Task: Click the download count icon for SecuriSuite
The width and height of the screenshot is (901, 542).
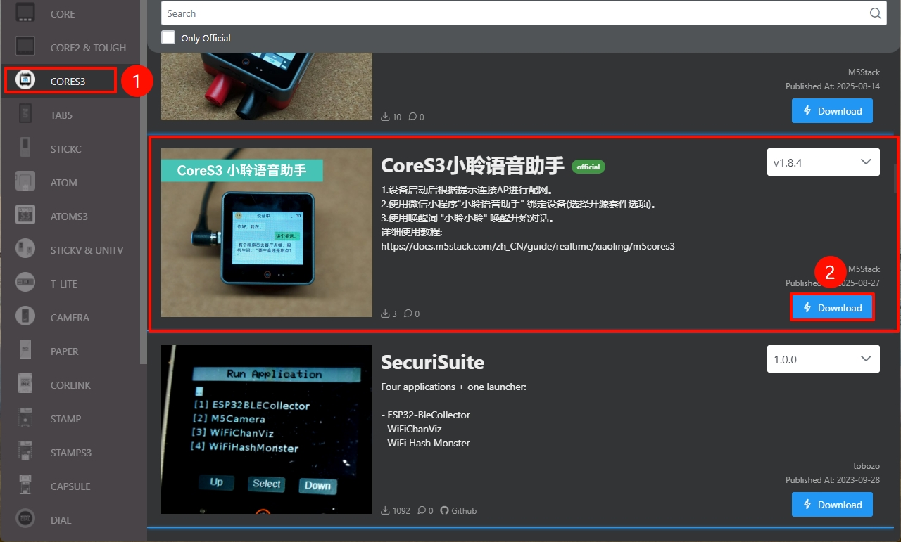Action: click(x=385, y=510)
